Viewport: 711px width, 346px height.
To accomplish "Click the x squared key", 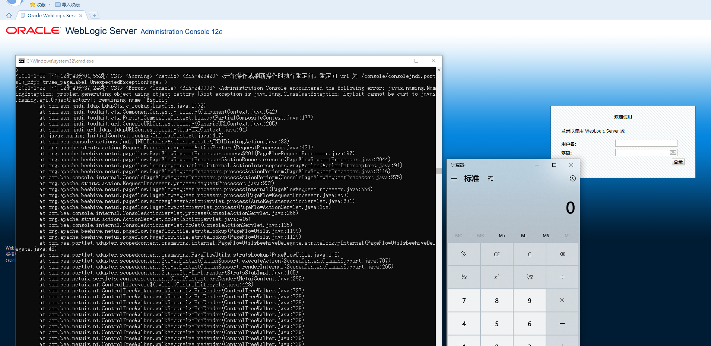I will point(496,277).
